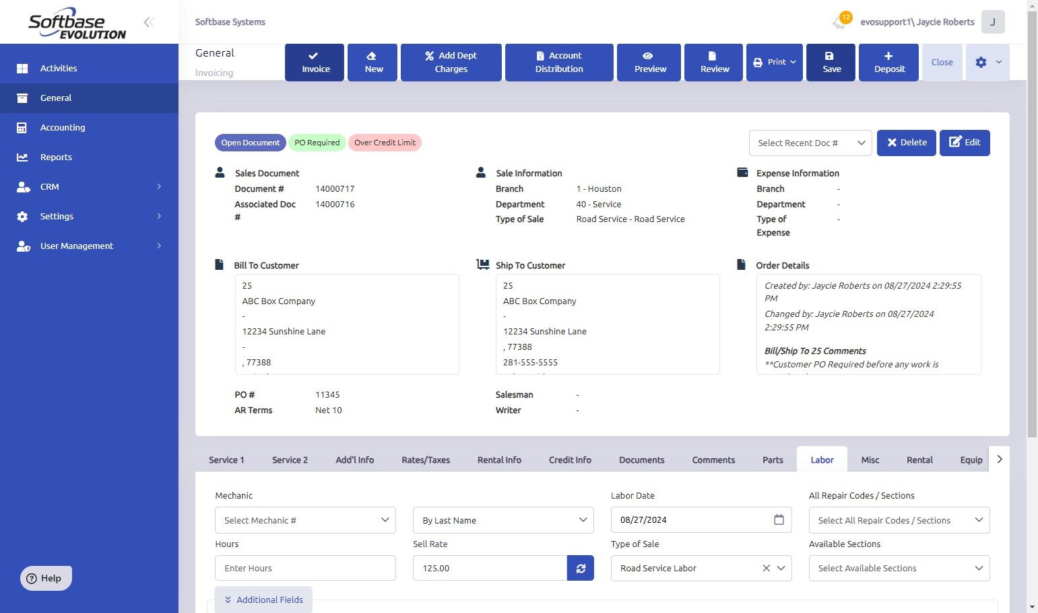Click the Edit button

[964, 143]
